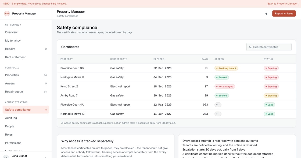
Task: Go to People page
Action: [x=26, y=126]
